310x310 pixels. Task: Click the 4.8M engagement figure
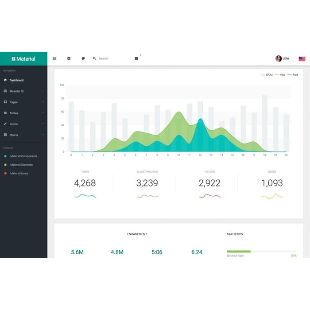click(117, 252)
